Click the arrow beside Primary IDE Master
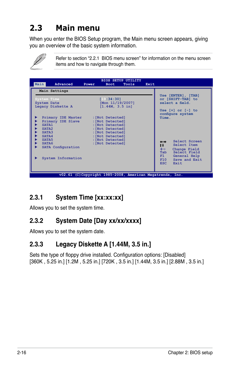The height and width of the screenshot is (368, 244). click(x=36, y=117)
